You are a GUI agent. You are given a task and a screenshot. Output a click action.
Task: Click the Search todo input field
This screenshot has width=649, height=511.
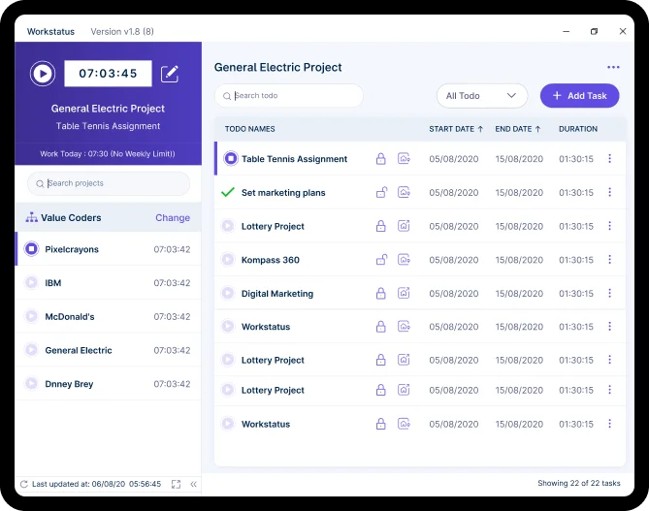pyautogui.click(x=289, y=96)
